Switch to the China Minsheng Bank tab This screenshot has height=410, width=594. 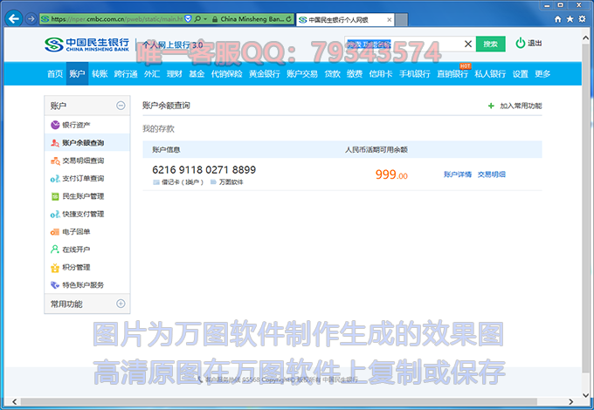coord(249,18)
